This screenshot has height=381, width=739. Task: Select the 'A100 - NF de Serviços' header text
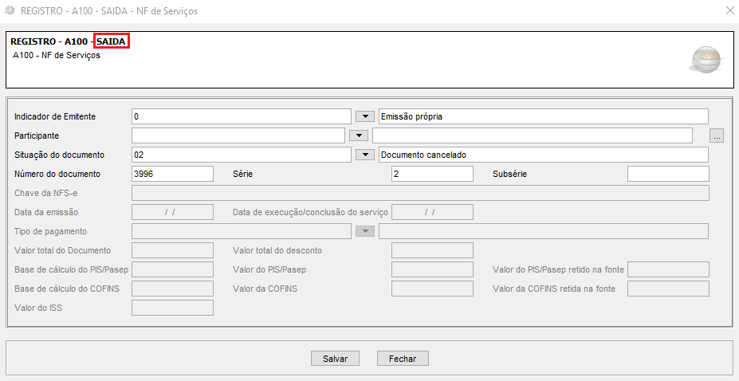point(57,55)
